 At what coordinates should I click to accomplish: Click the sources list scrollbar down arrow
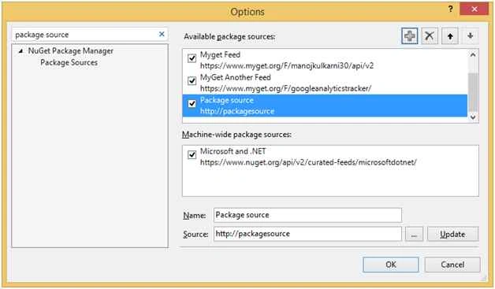[473, 117]
